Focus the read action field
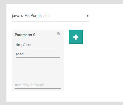This screenshot has width=123, height=105. click(38, 54)
